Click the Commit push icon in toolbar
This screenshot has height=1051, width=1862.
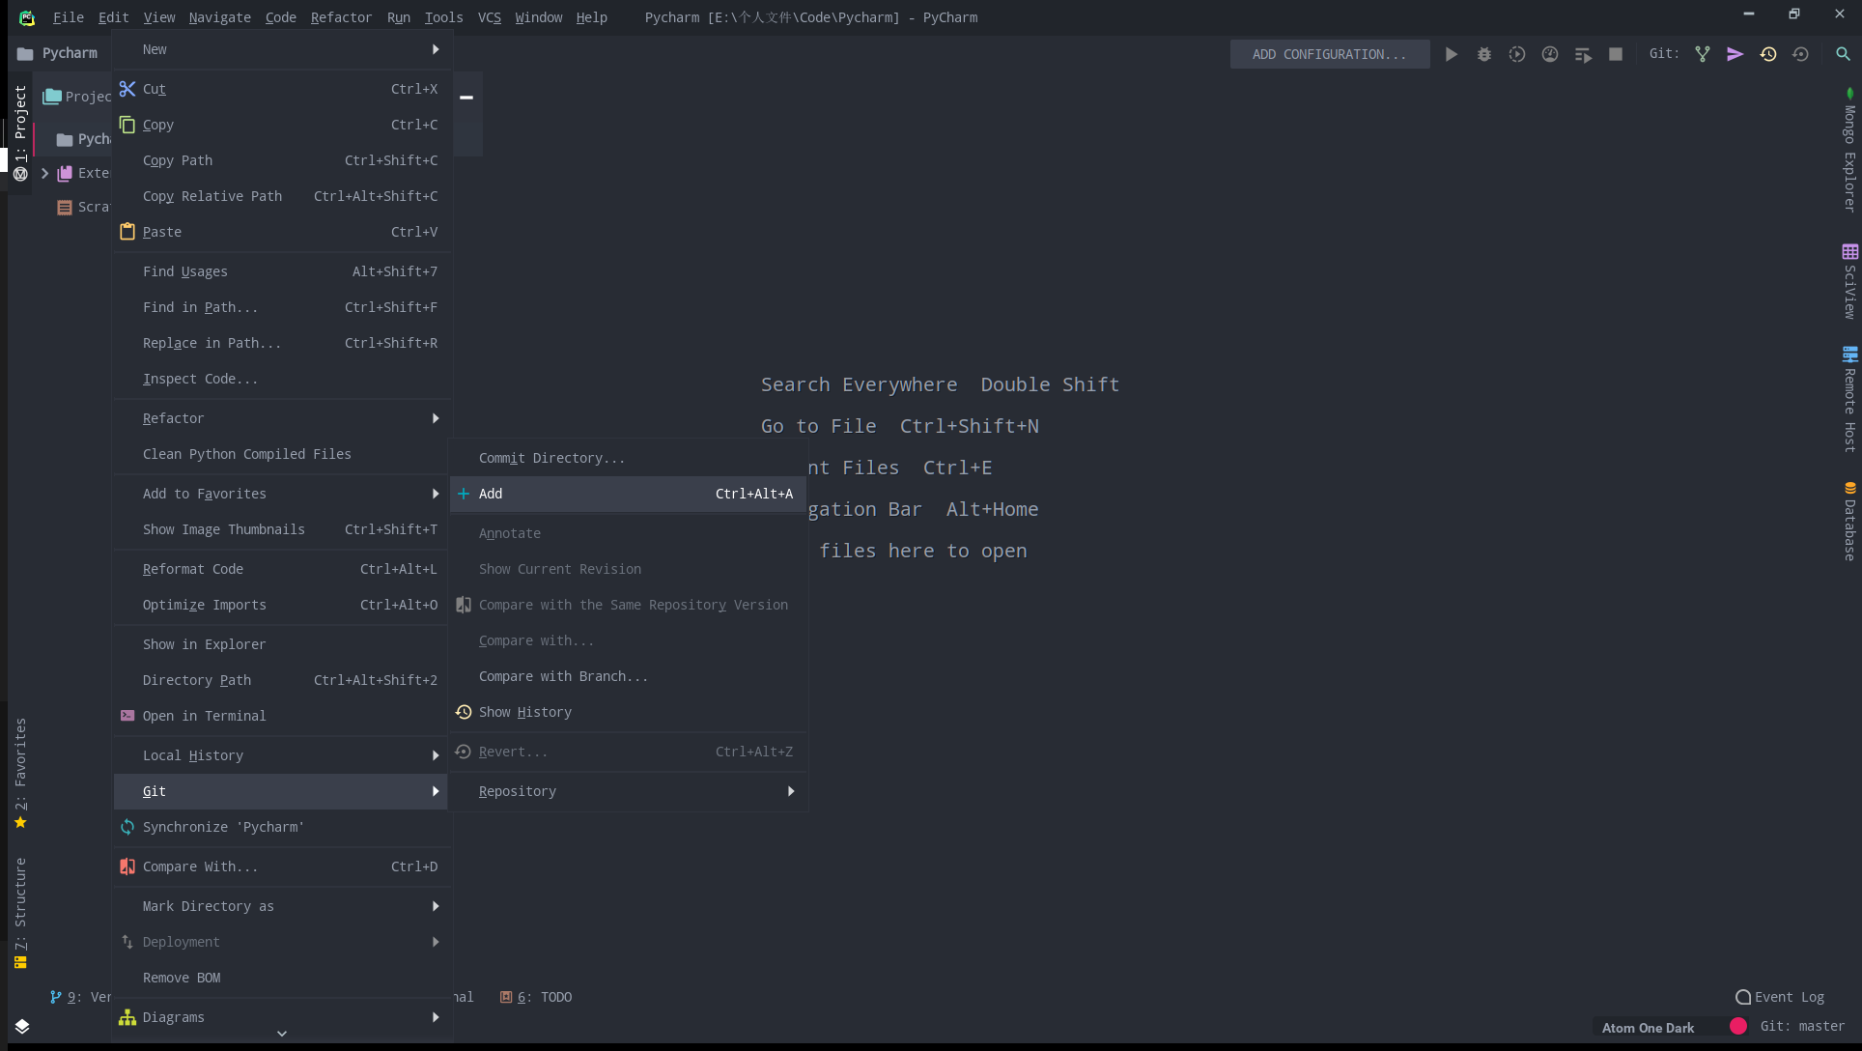[1735, 54]
